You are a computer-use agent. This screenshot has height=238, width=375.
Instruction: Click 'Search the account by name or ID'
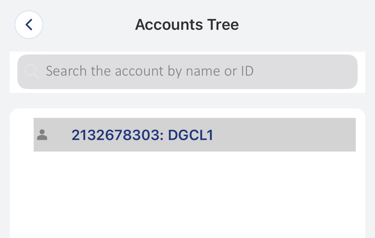pyautogui.click(x=150, y=71)
